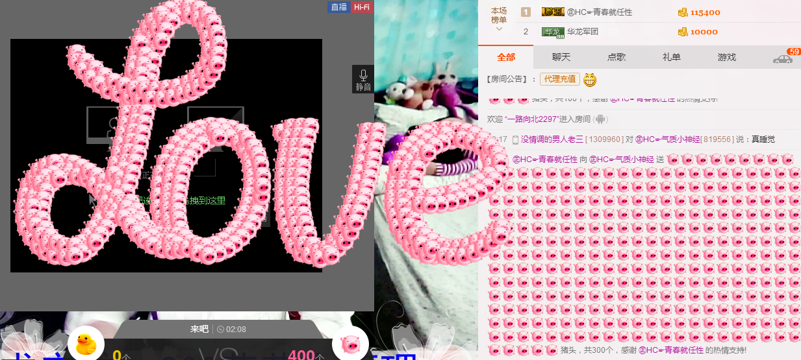Mute the stream with the 静音 microphone button
The width and height of the screenshot is (801, 360).
tap(363, 80)
